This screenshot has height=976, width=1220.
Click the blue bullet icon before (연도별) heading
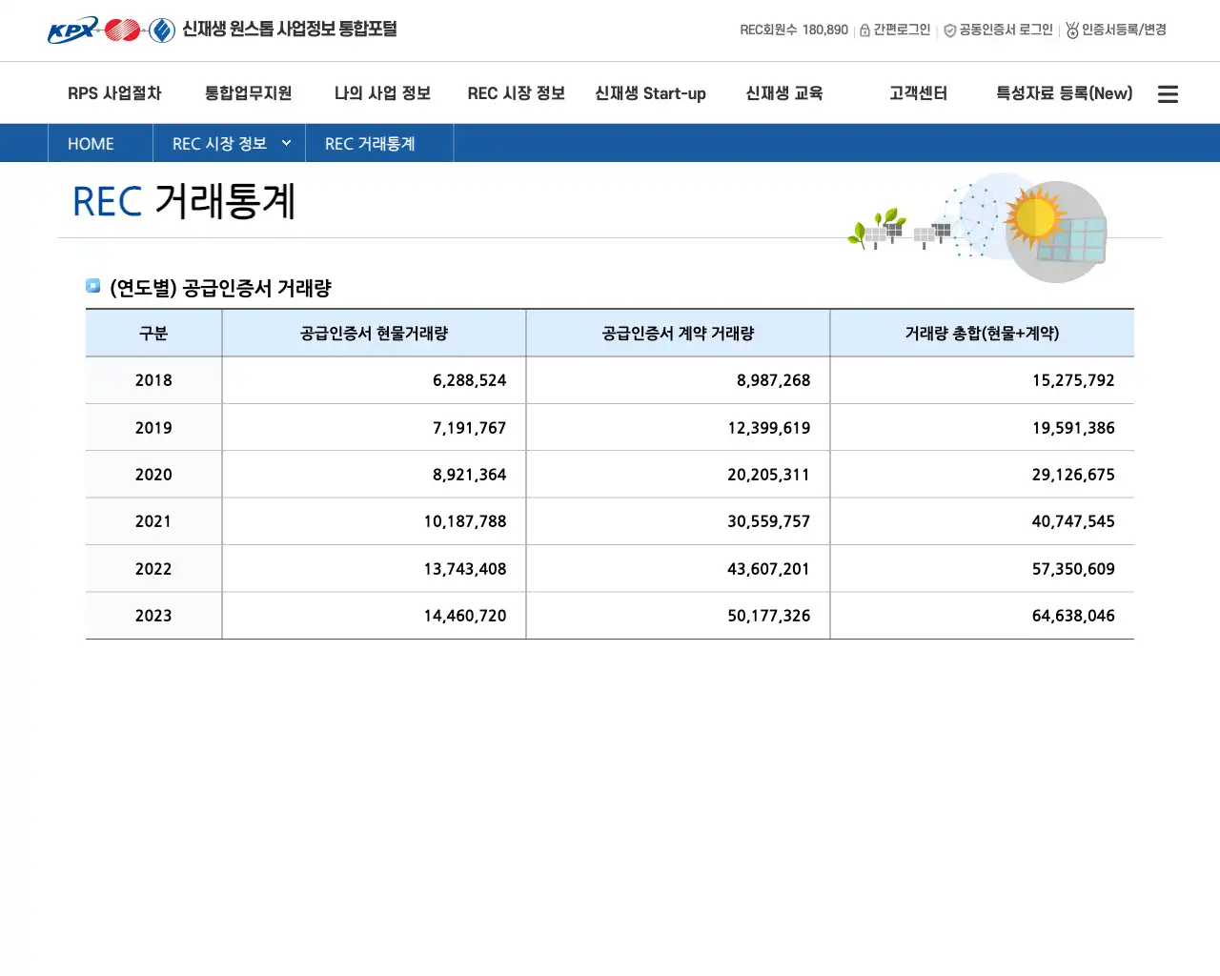93,286
